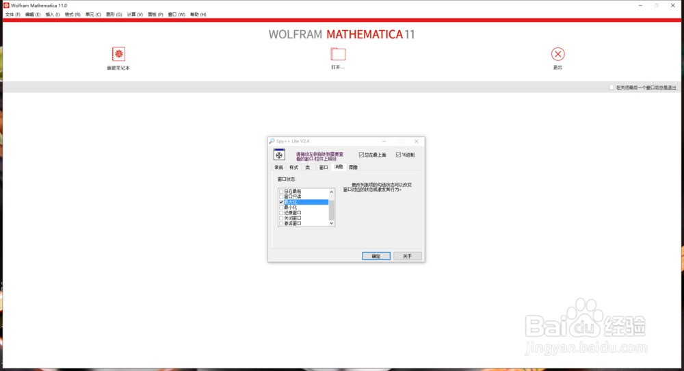Click the Wolfram Mathematica title bar logo

pyautogui.click(x=6, y=5)
